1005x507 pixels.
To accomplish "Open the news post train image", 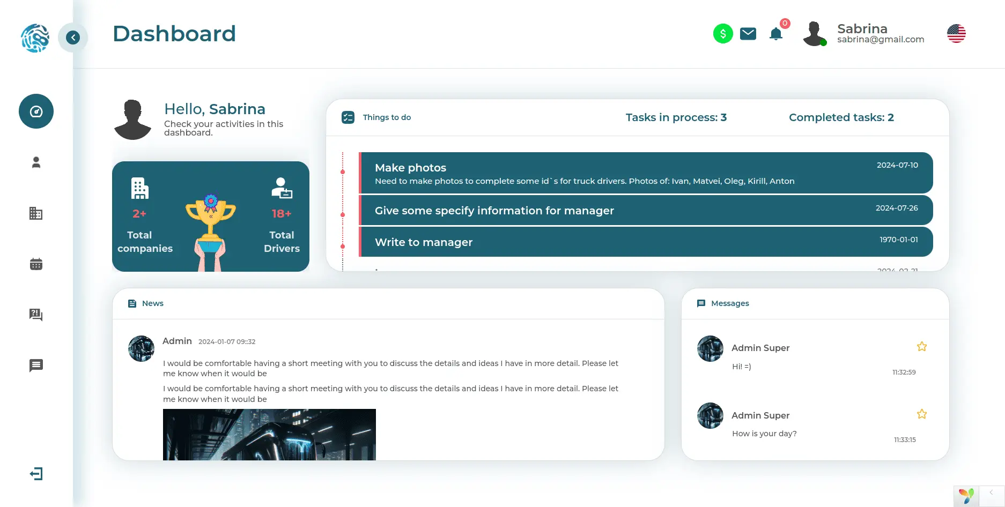I will 269,434.
